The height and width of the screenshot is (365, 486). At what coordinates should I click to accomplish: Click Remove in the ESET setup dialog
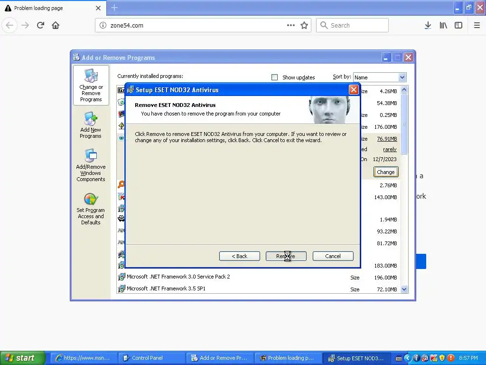point(286,256)
